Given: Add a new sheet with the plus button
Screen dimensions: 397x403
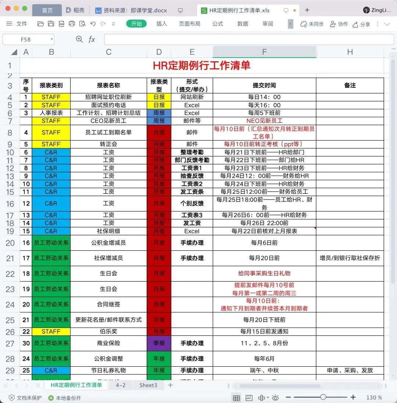Looking at the screenshot, I should [171, 385].
